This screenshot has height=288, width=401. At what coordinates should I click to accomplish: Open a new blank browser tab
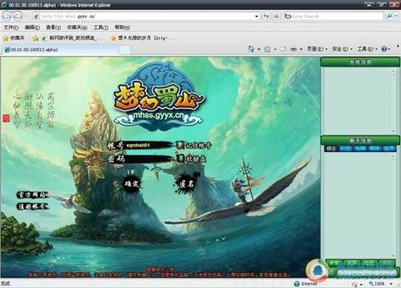tap(125, 50)
